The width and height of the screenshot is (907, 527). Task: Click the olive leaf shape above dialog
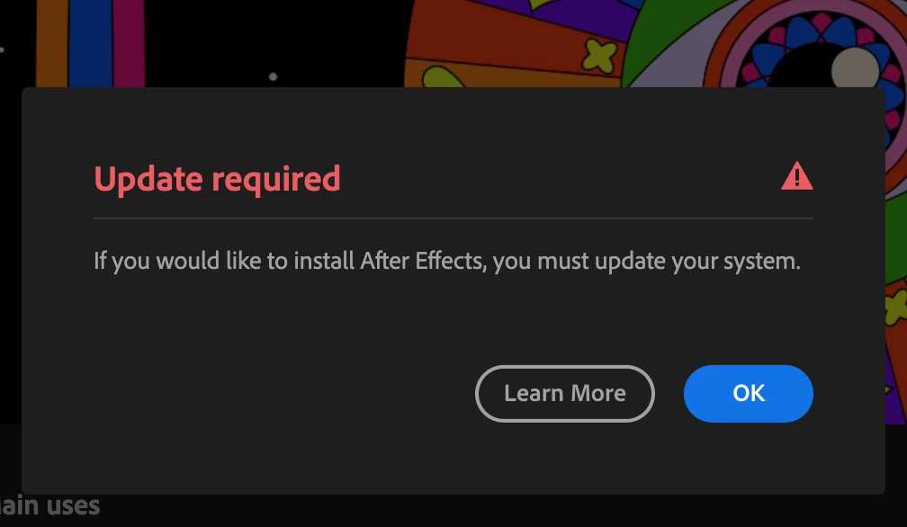(443, 76)
